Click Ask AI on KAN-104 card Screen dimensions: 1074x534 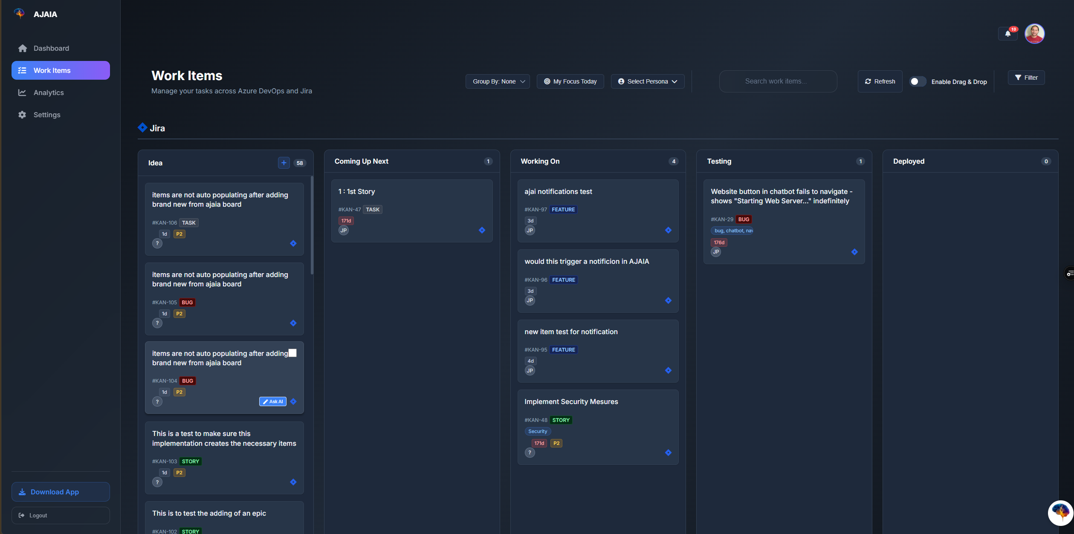click(x=272, y=401)
